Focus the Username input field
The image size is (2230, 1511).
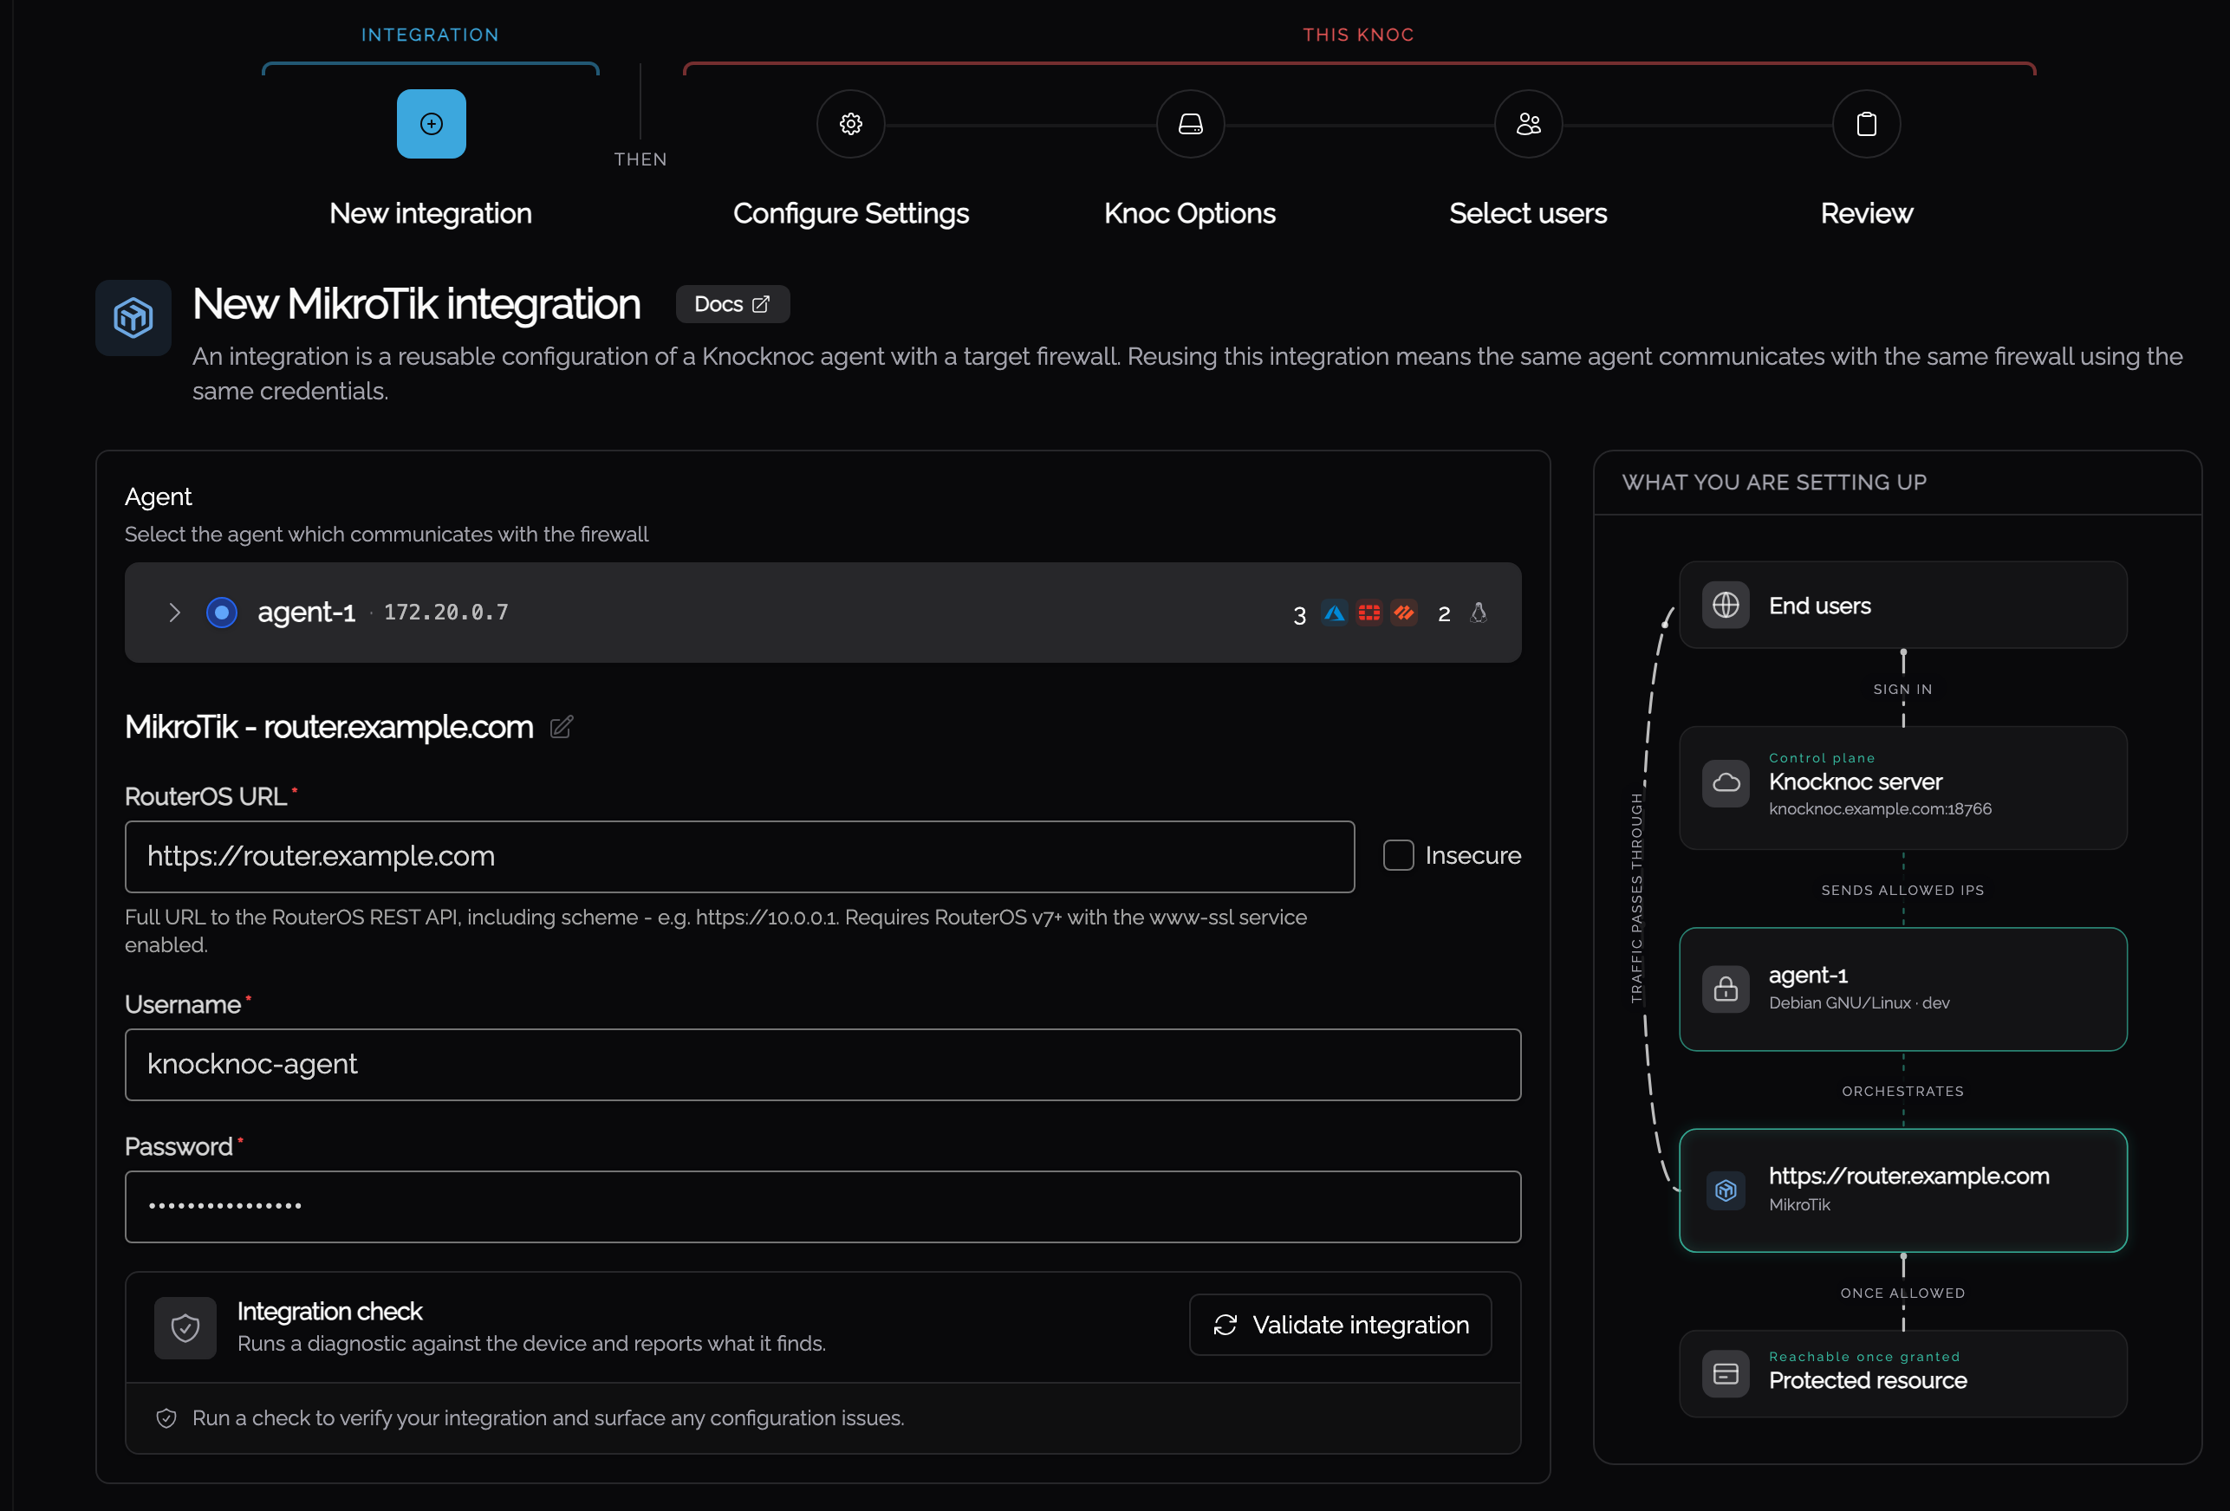pyautogui.click(x=822, y=1064)
